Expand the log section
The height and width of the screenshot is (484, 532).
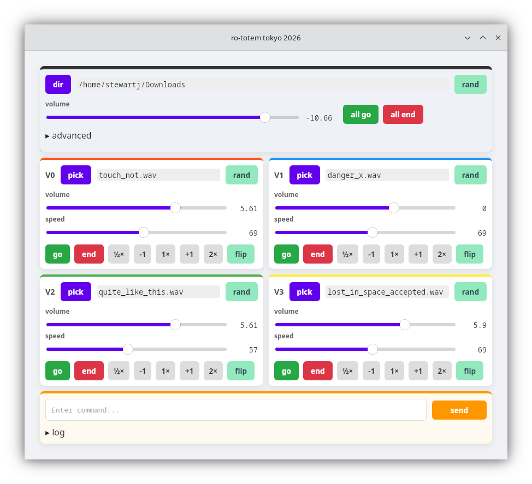pyautogui.click(x=55, y=433)
